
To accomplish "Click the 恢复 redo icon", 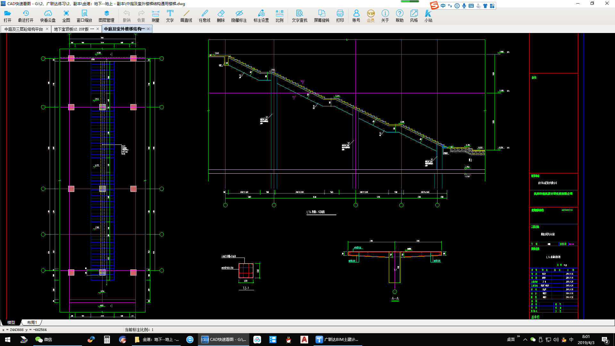I will click(x=141, y=16).
